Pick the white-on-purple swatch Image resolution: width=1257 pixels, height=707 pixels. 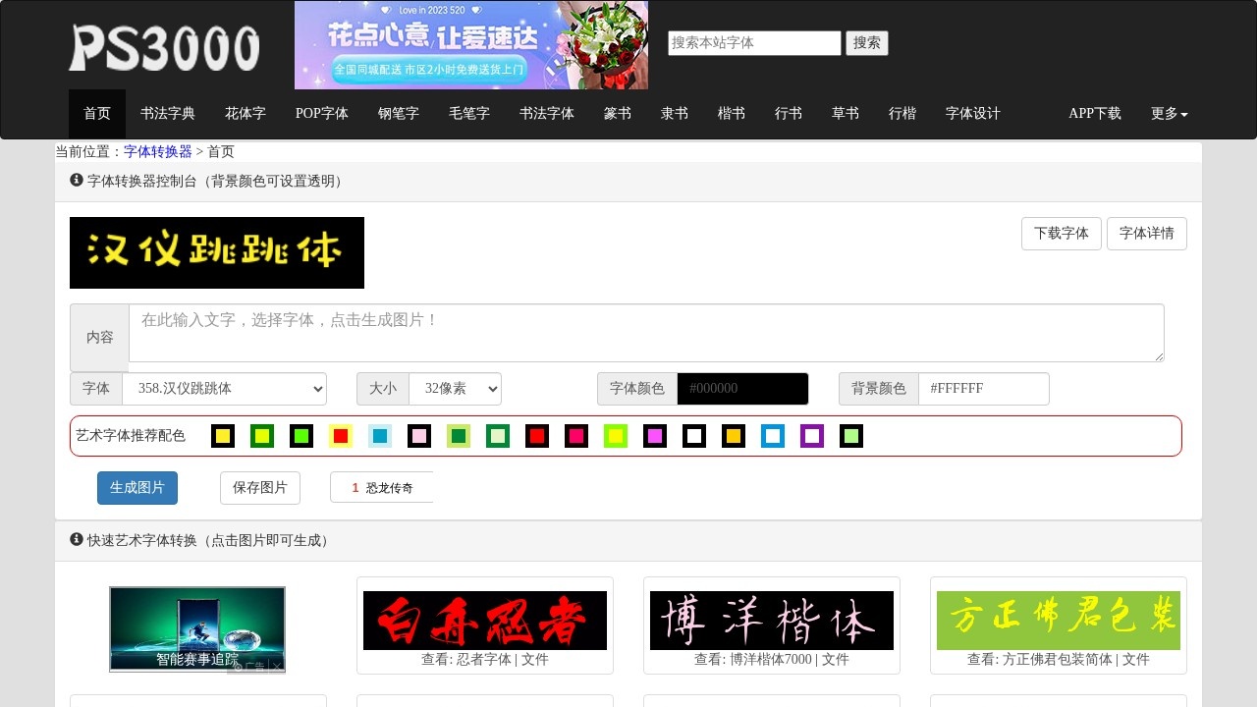(812, 436)
